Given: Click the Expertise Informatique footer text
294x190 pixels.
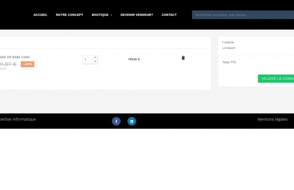Looking at the screenshot, I should 17,119.
